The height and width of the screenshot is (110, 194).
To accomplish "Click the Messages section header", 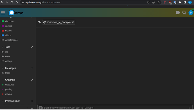I will coord(10,68).
